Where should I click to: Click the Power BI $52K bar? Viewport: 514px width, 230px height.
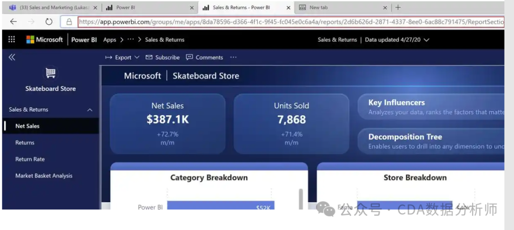(221, 205)
